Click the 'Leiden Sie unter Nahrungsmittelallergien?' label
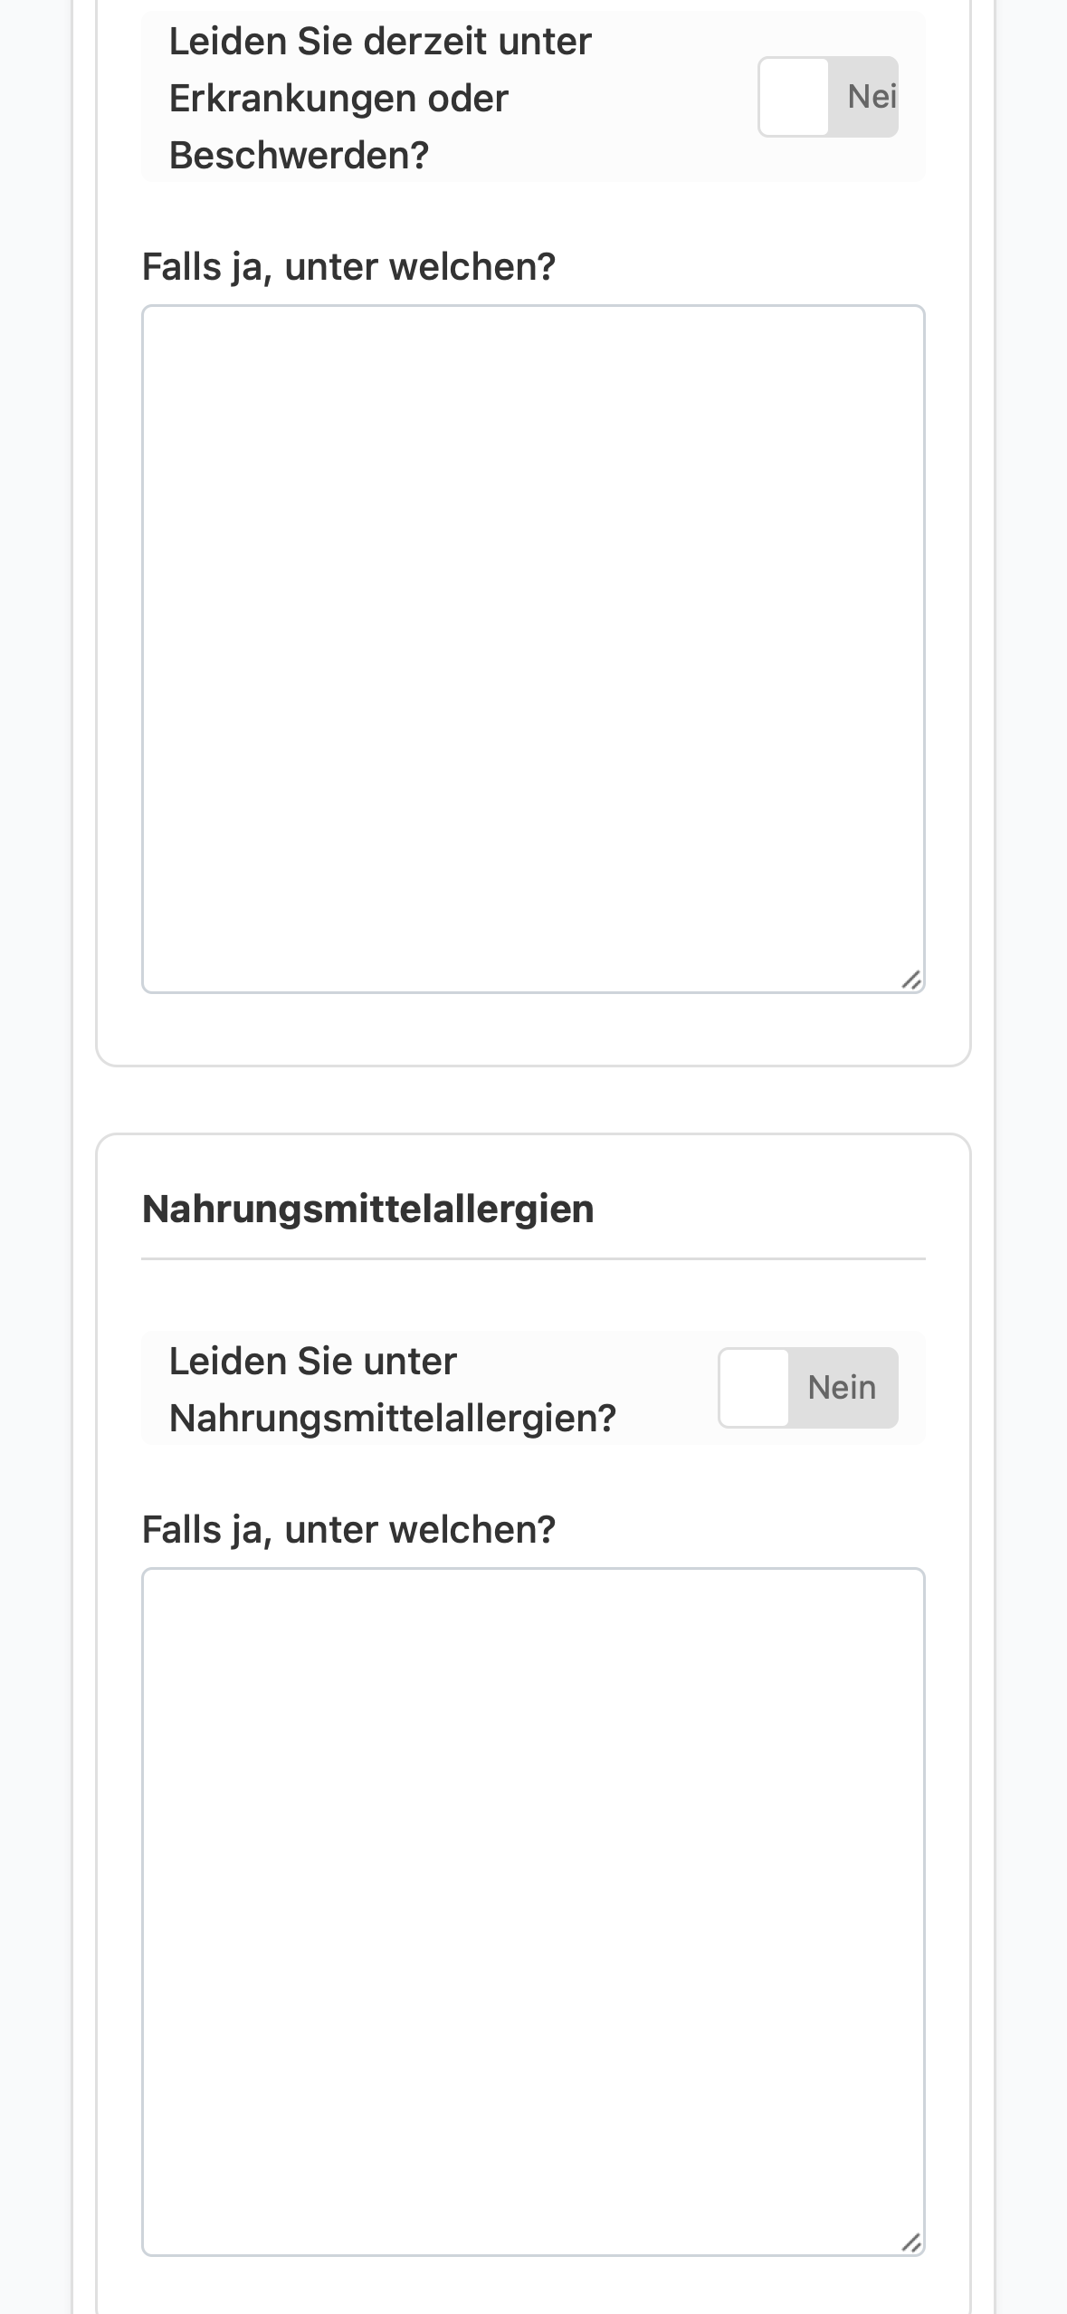The height and width of the screenshot is (2314, 1067). [x=393, y=1389]
